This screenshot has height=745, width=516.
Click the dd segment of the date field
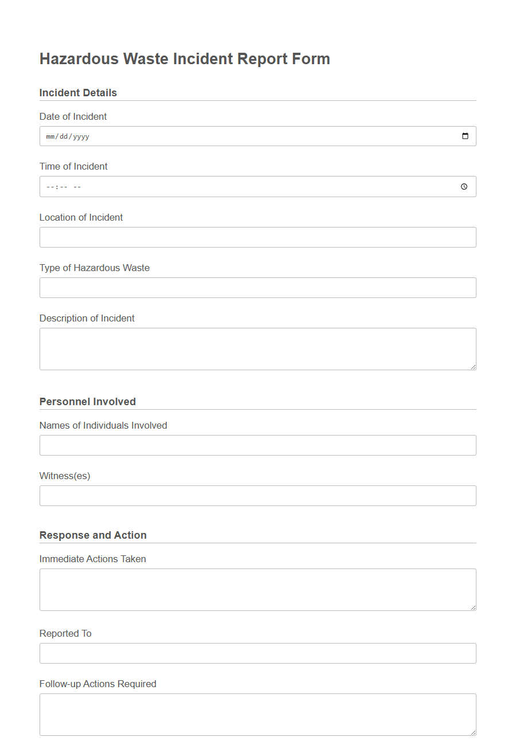pos(63,136)
